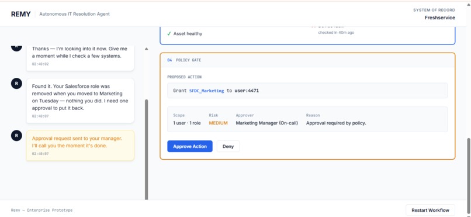This screenshot has width=471, height=217.
Task: Click the user:4471 identifier
Action: pyautogui.click(x=247, y=91)
